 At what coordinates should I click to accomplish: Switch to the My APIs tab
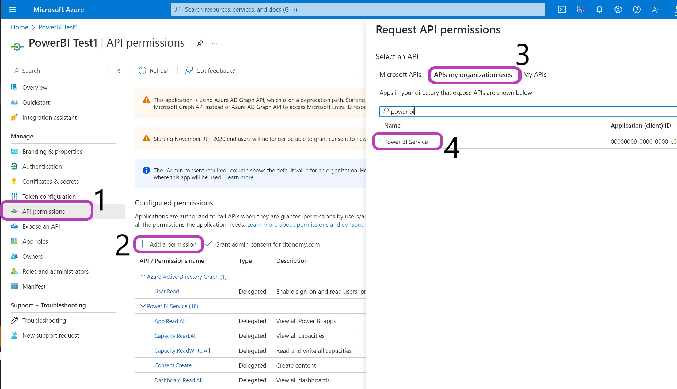pyautogui.click(x=535, y=75)
